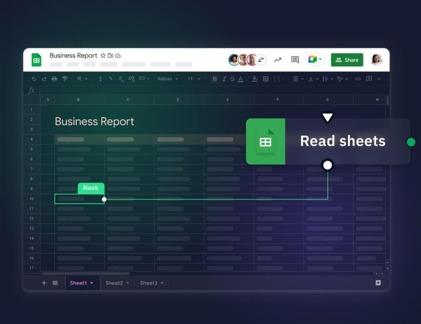
Task: Click the Google Sheets home logo
Action: coord(36,60)
